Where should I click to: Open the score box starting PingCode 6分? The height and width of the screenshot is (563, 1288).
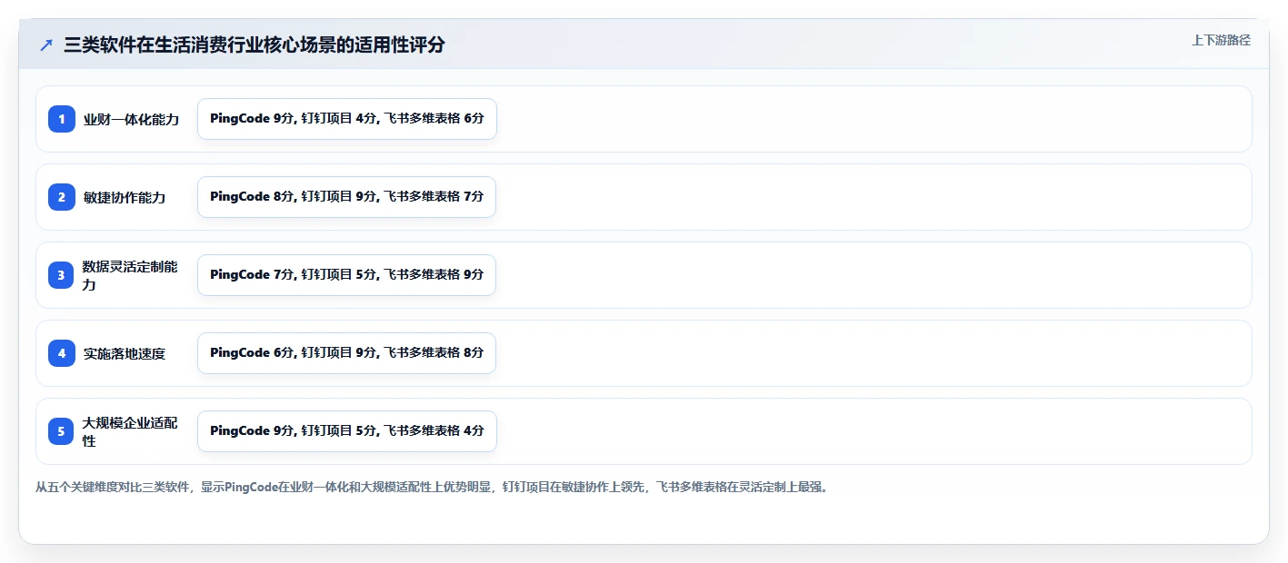347,353
